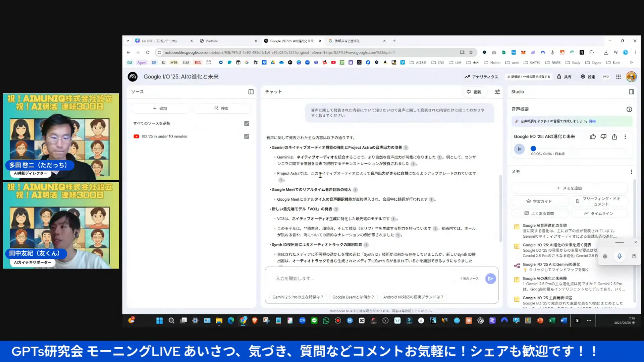
Task: Open the 設定 settings menu
Action: click(x=588, y=77)
